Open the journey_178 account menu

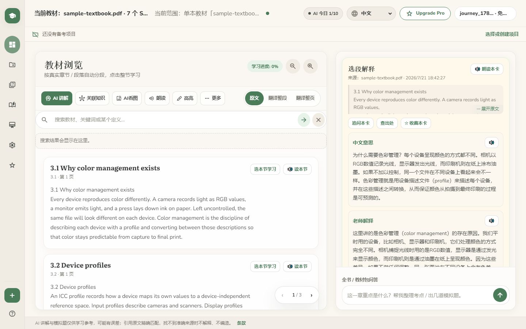point(485,14)
